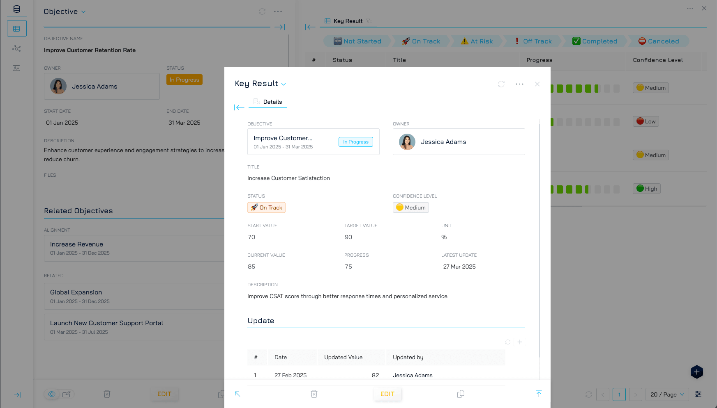Close the Key Result dialog
This screenshot has height=408, width=717.
(537, 84)
